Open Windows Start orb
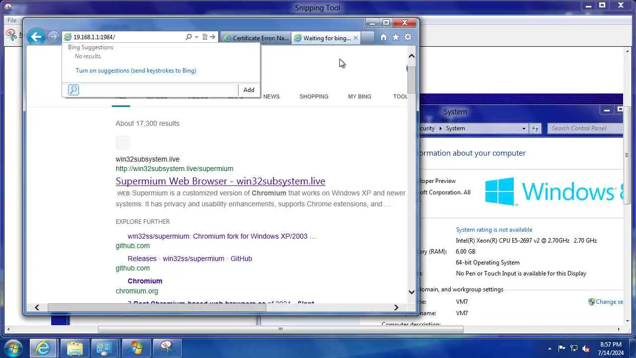The image size is (636, 358). (x=13, y=348)
